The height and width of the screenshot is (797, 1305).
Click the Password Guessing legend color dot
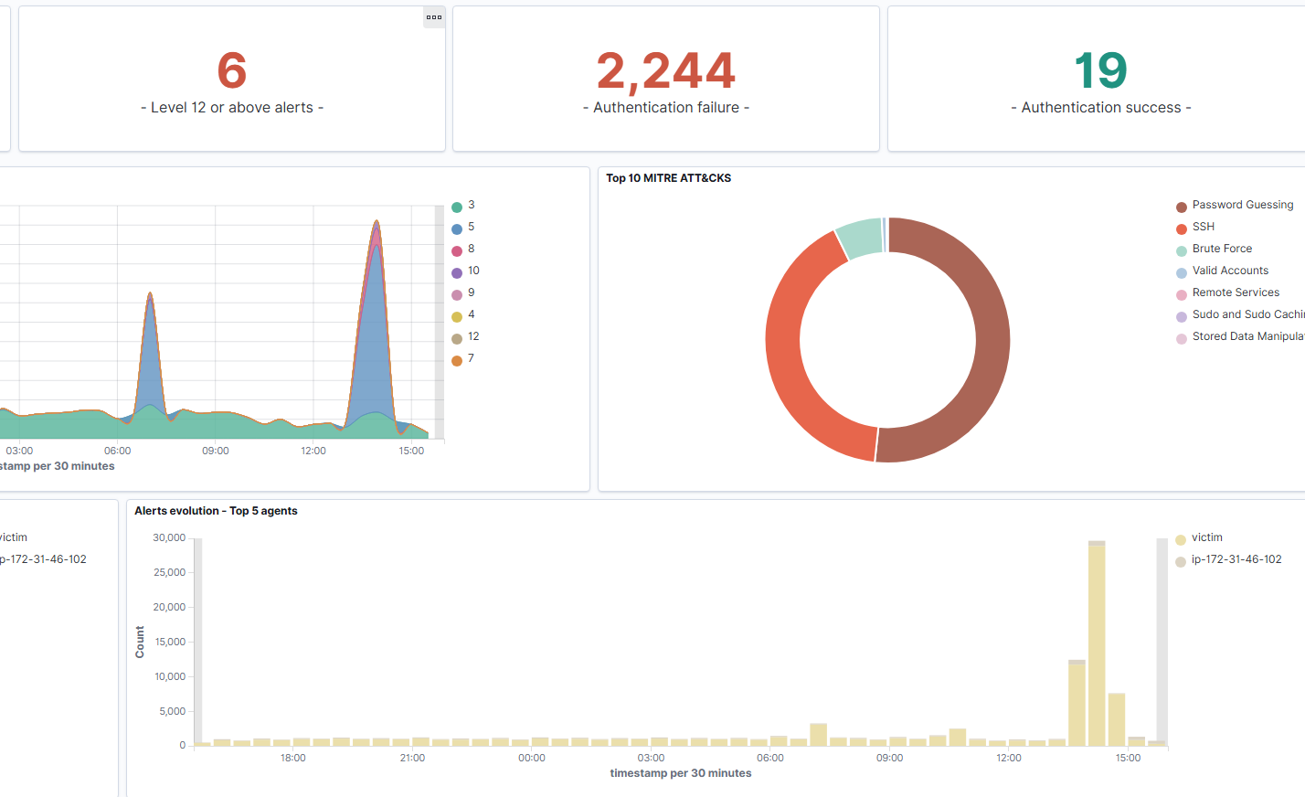click(1182, 207)
